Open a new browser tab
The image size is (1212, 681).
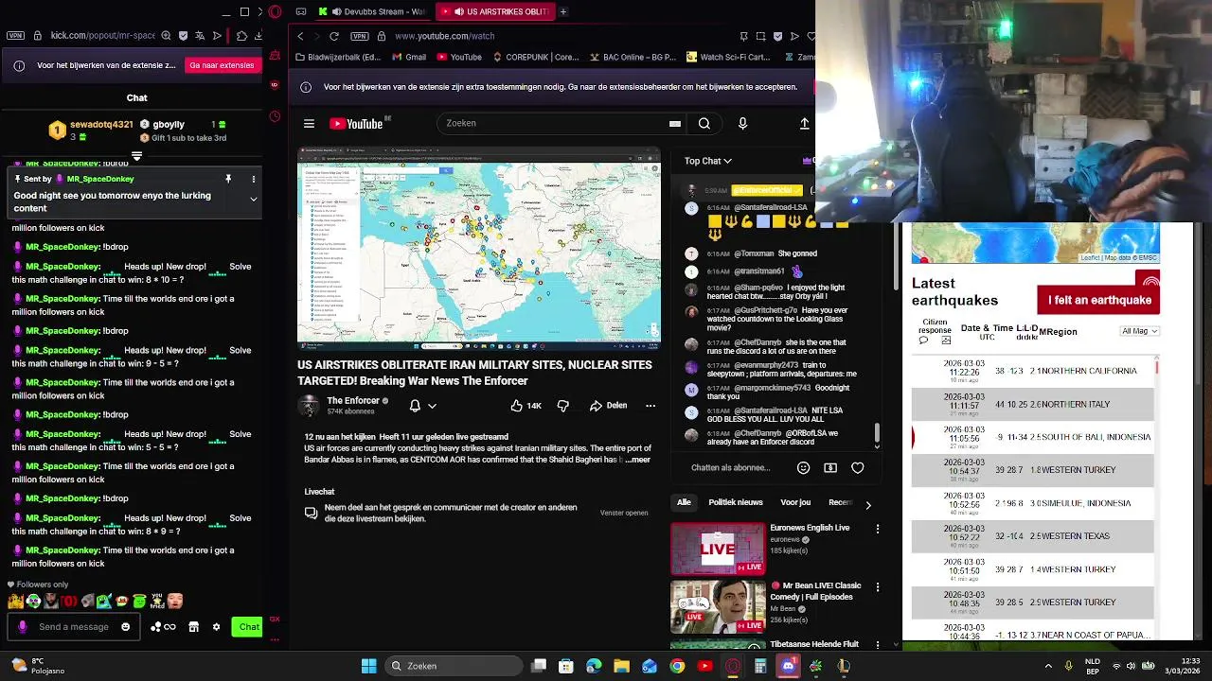pos(563,11)
